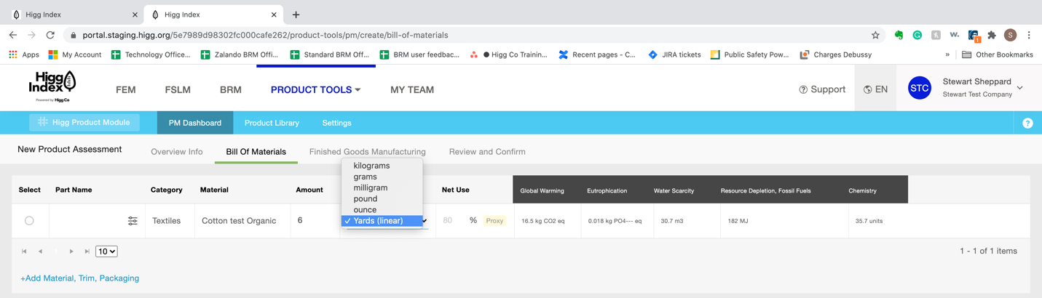Click Material cell Cotton test Organic
The height and width of the screenshot is (298, 1042).
point(239,221)
